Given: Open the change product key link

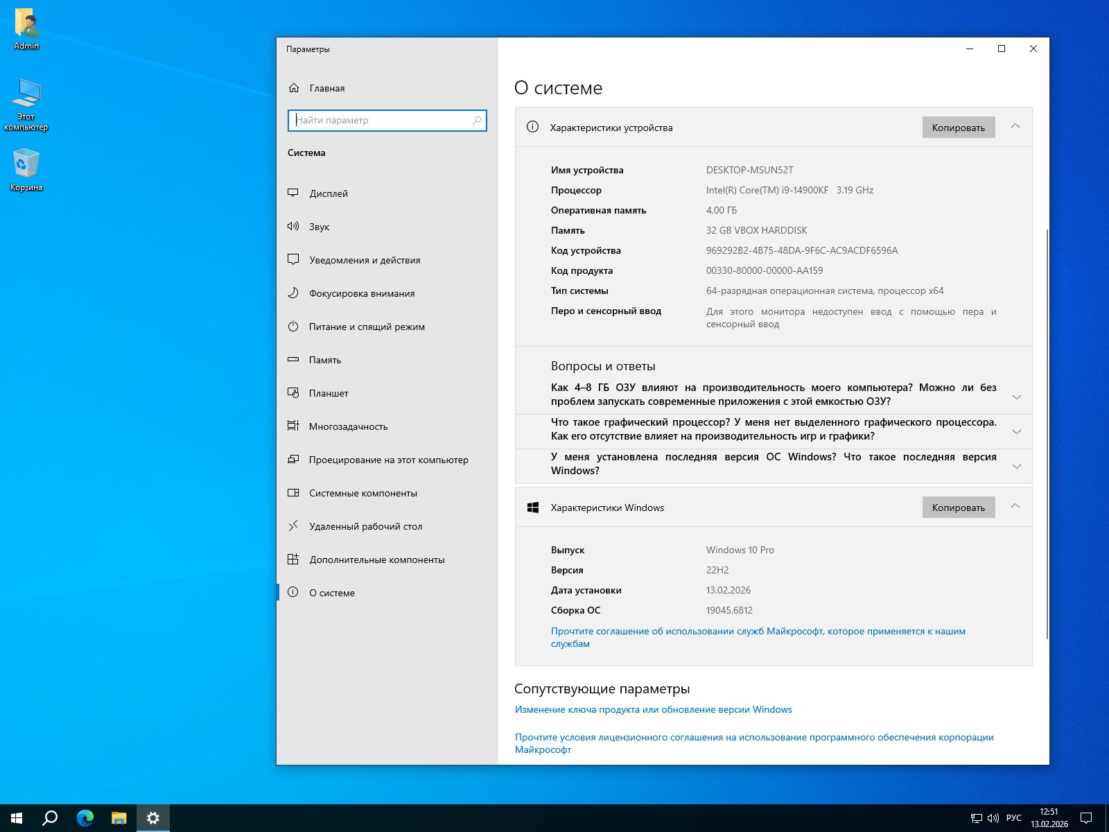Looking at the screenshot, I should pyautogui.click(x=653, y=709).
